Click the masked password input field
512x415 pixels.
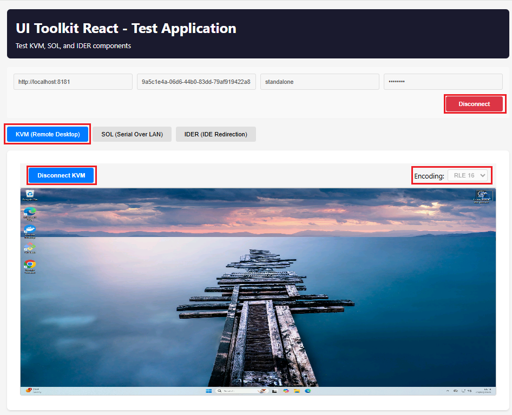(443, 82)
